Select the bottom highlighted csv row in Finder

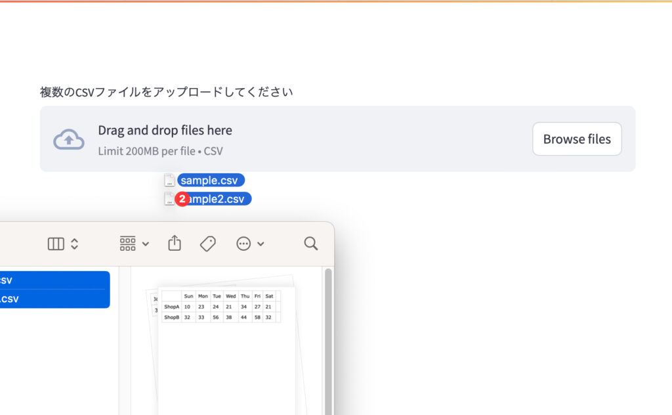(52, 299)
